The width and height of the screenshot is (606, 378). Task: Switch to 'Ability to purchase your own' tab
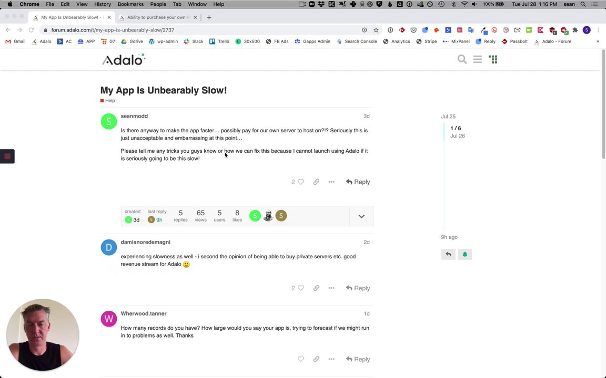click(x=158, y=17)
